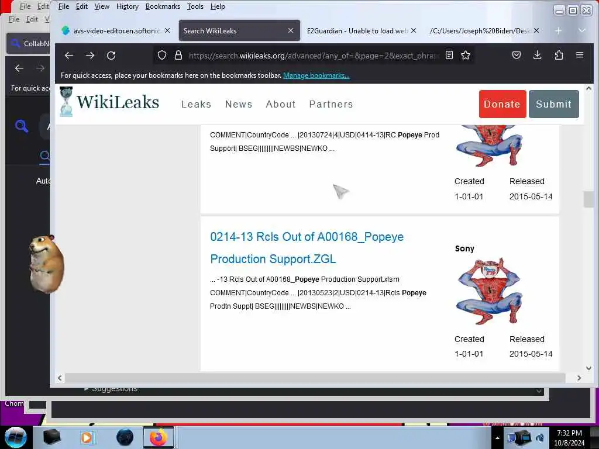Open the News navigation item
599x449 pixels.
pyautogui.click(x=239, y=104)
